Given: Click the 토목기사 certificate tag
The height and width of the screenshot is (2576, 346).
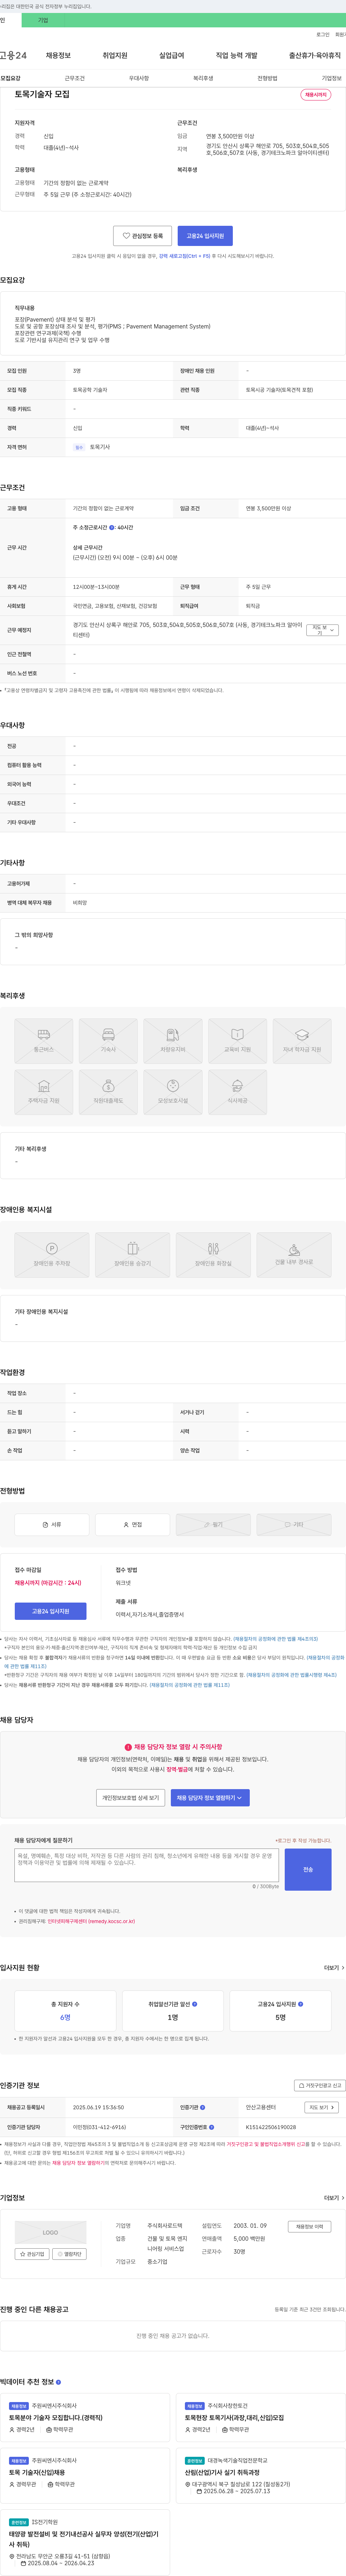Looking at the screenshot, I should (100, 447).
